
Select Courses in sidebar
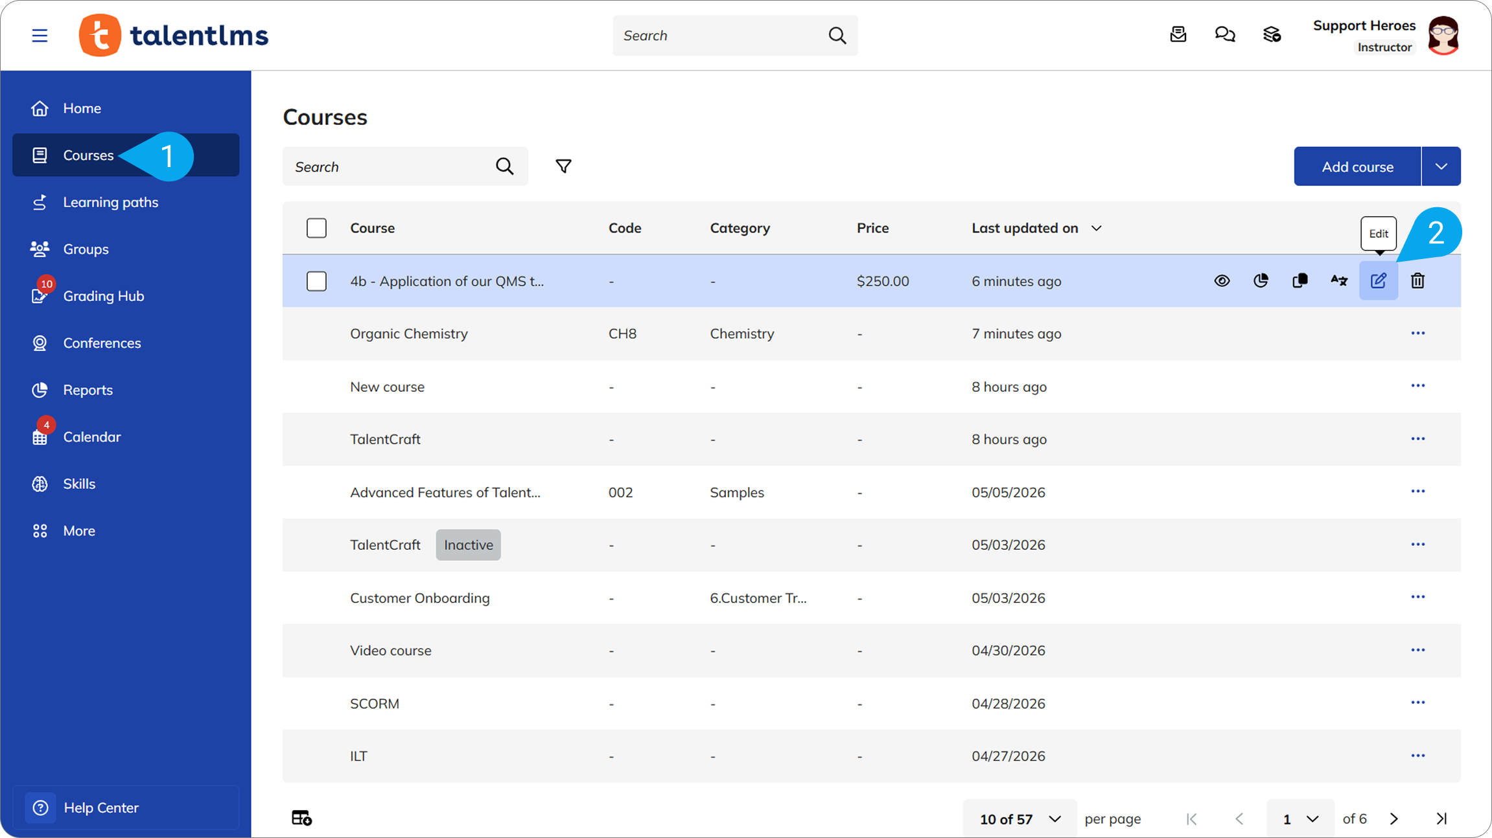tap(126, 155)
